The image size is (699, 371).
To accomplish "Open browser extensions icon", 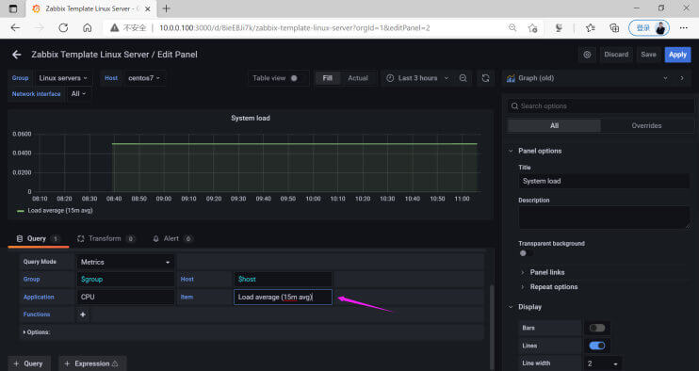I will (559, 27).
